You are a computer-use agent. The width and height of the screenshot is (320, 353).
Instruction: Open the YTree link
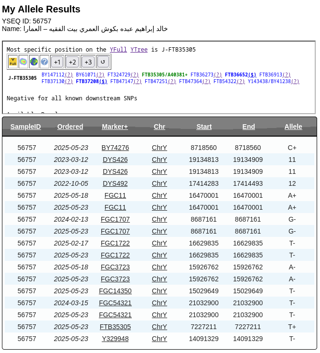tap(139, 50)
